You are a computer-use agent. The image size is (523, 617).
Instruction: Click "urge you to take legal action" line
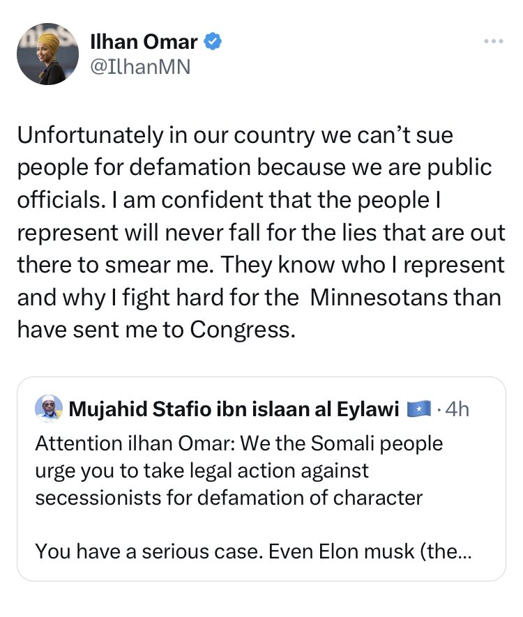pyautogui.click(x=202, y=471)
